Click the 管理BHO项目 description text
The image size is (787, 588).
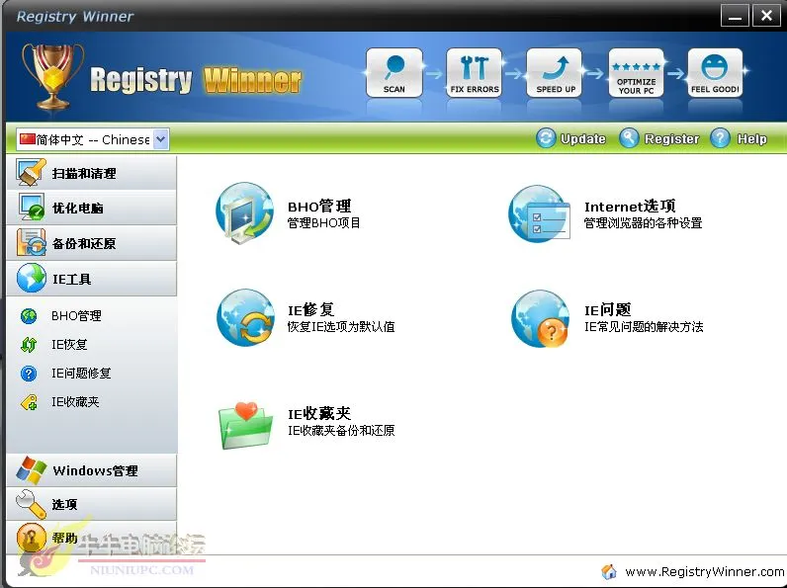point(323,222)
